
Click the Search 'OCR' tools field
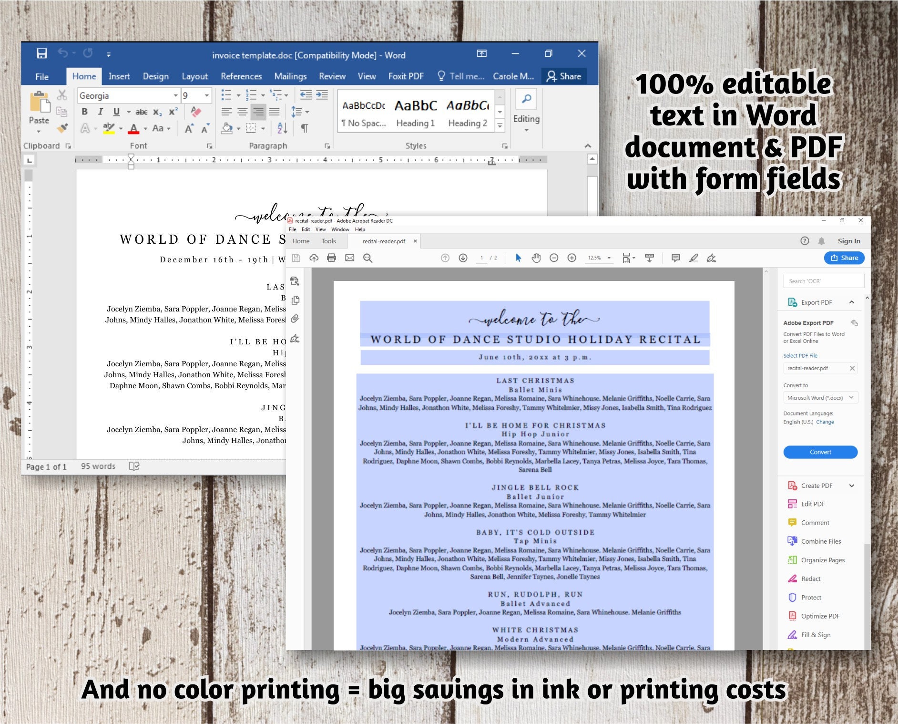coord(824,281)
